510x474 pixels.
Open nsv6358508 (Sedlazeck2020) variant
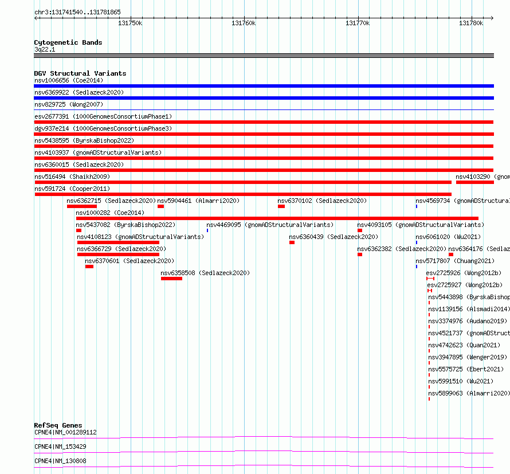(205, 273)
